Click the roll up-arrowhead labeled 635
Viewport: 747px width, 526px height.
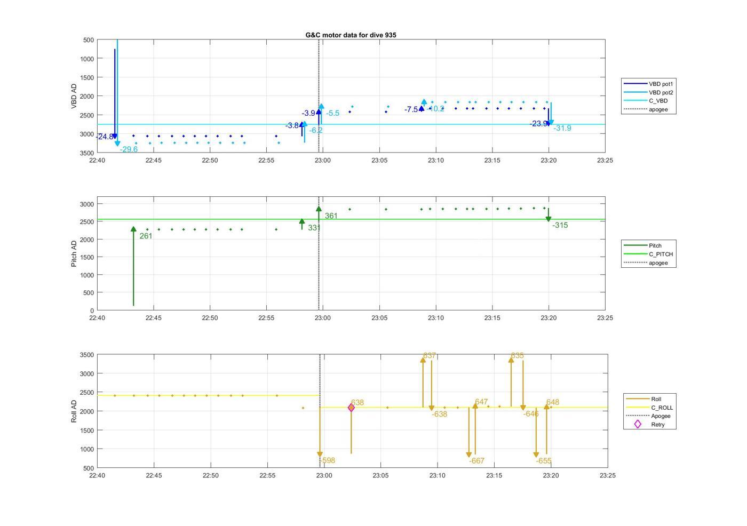coord(511,360)
